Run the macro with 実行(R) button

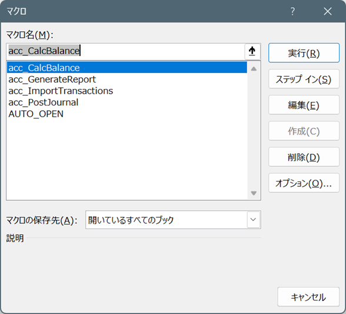coord(304,53)
